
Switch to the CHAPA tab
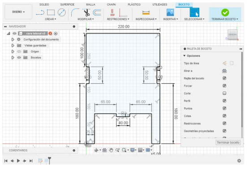click(111, 4)
